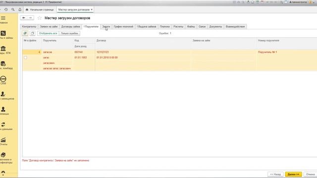Open the bank building icon section

3,48
